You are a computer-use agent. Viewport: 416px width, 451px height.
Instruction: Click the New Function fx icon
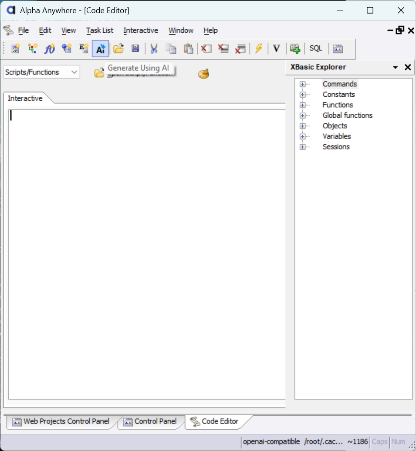50,49
